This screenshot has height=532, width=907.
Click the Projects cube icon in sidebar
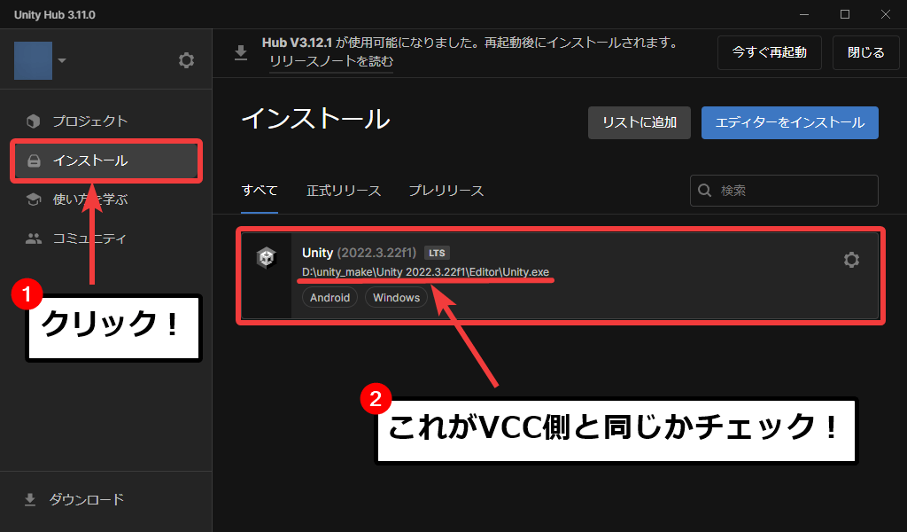click(34, 121)
